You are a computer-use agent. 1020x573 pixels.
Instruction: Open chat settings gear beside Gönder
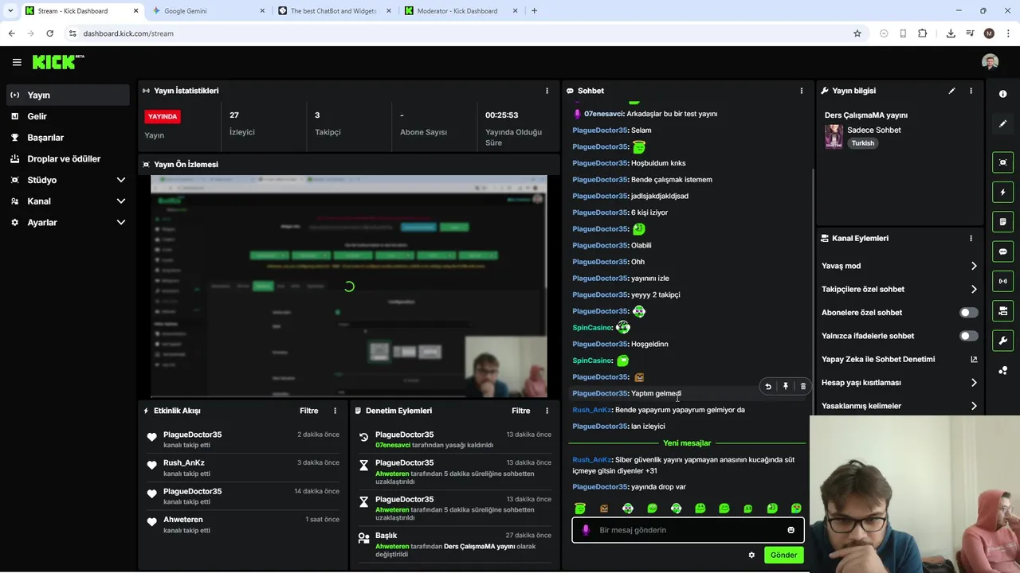coord(751,555)
